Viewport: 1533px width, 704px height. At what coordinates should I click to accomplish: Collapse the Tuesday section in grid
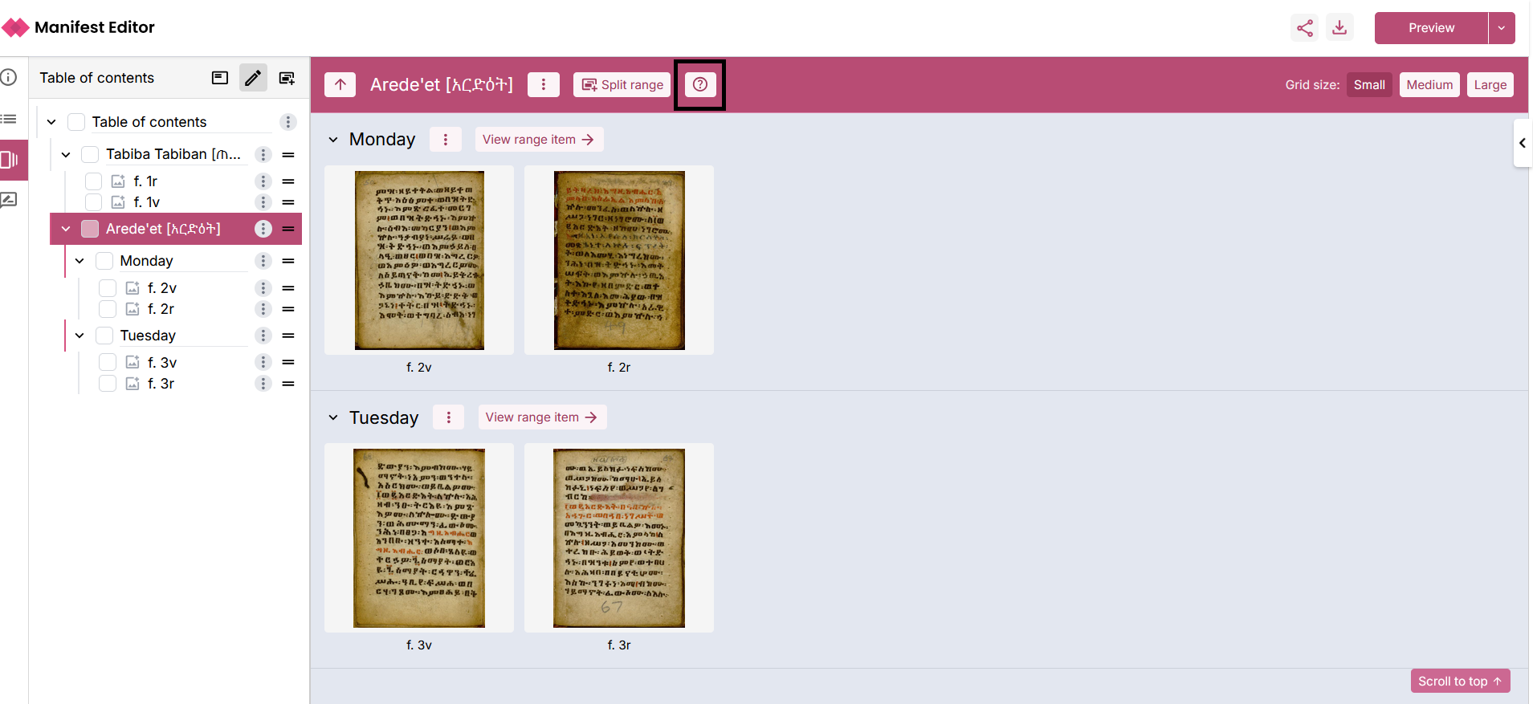pos(333,417)
